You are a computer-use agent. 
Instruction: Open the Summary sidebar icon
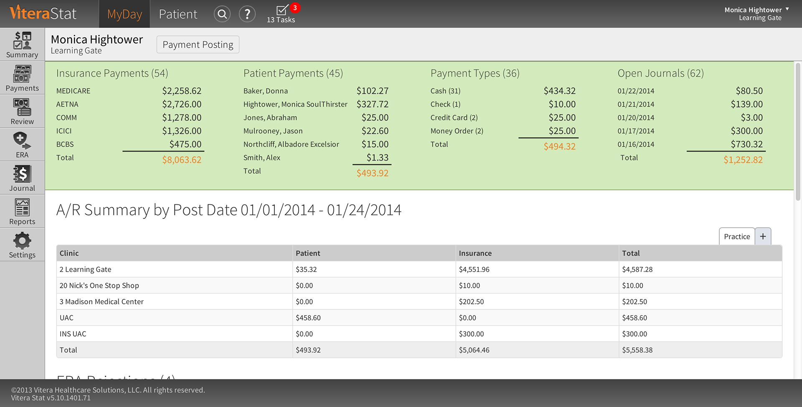click(x=22, y=45)
